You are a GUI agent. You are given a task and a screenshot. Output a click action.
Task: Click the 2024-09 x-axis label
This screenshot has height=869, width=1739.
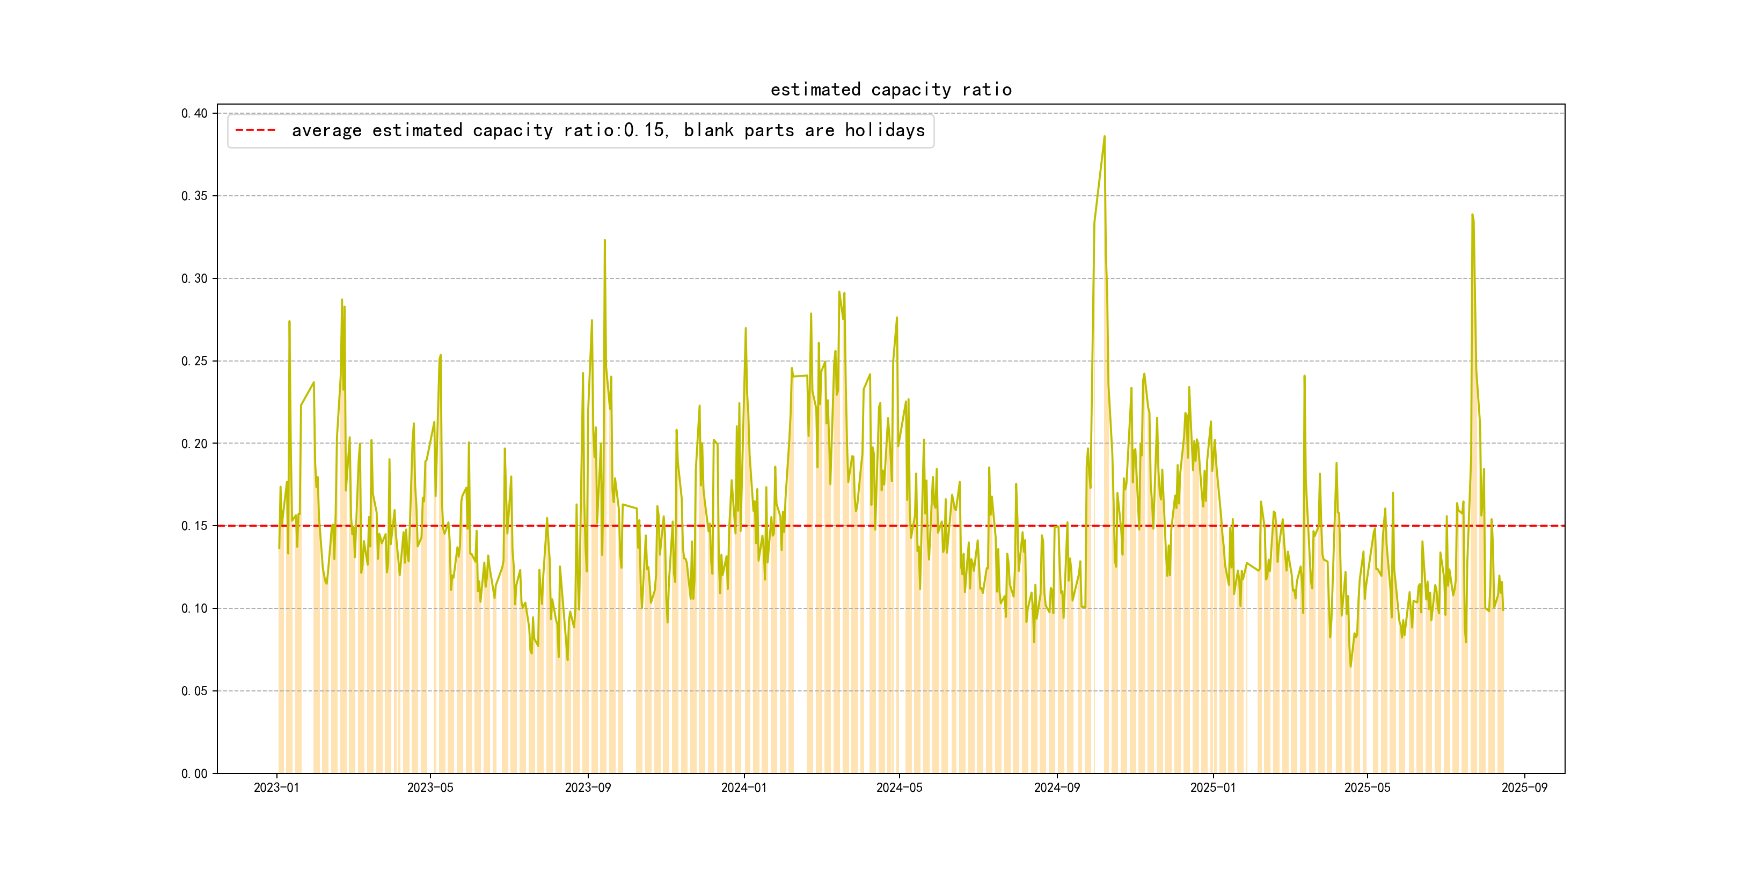coord(1056,787)
